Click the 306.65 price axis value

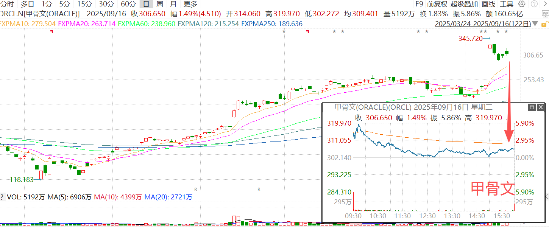click(533, 55)
